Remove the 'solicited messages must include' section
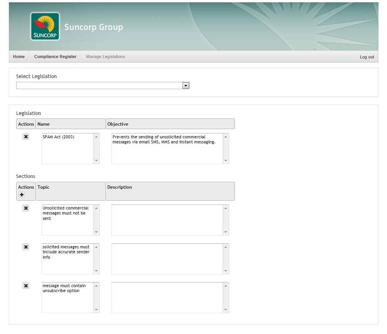The width and height of the screenshot is (387, 334). click(26, 247)
